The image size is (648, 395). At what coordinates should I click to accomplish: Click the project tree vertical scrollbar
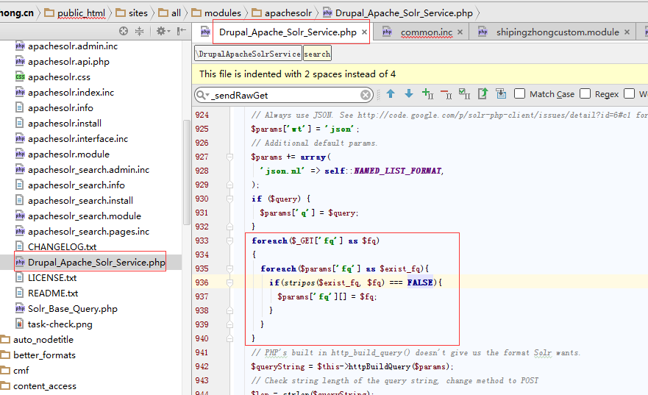185,173
